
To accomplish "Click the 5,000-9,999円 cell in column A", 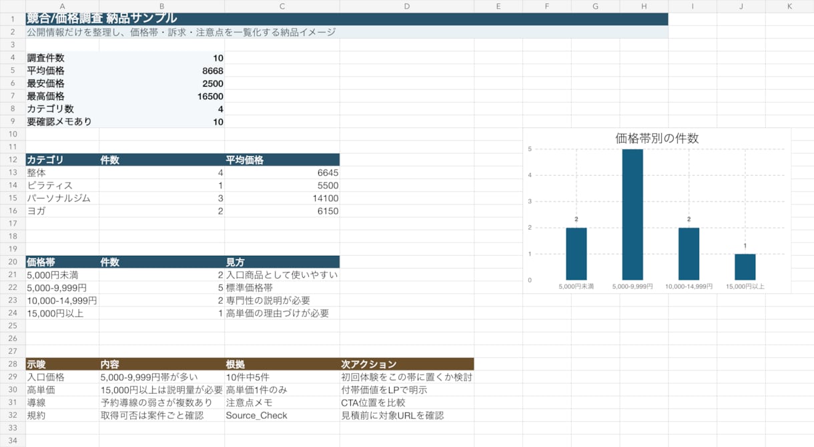I will (62, 287).
